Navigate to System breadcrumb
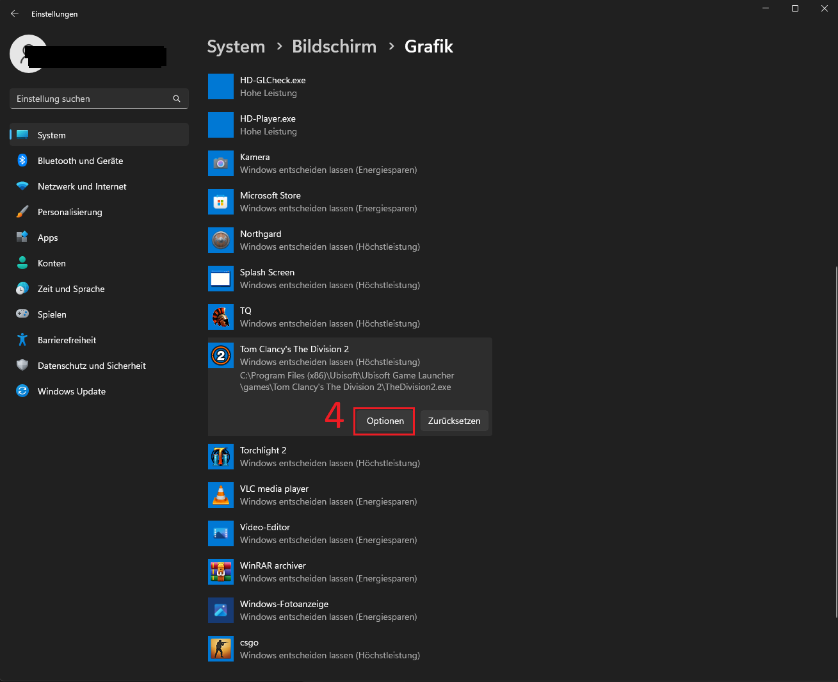The width and height of the screenshot is (838, 682). coord(236,47)
